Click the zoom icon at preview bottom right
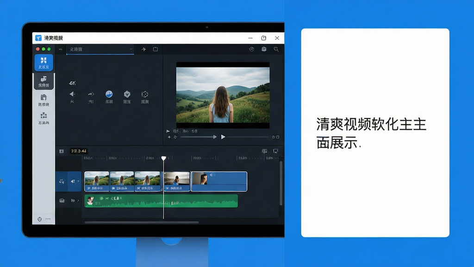This screenshot has width=474, height=267. 273,137
